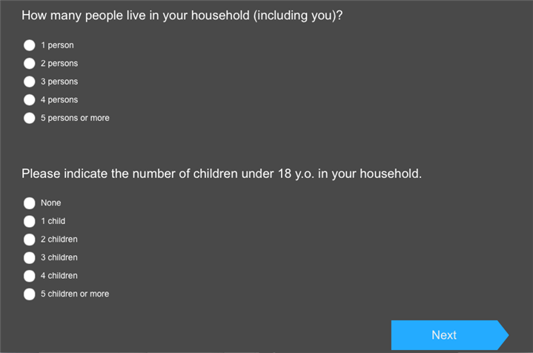Pick the '2 children' option

pyautogui.click(x=30, y=240)
